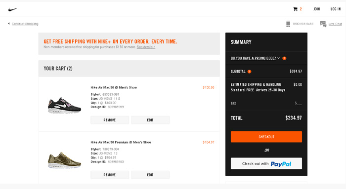The image size is (346, 189).
Task: Click the $150.00 item price
Action: (x=209, y=87)
